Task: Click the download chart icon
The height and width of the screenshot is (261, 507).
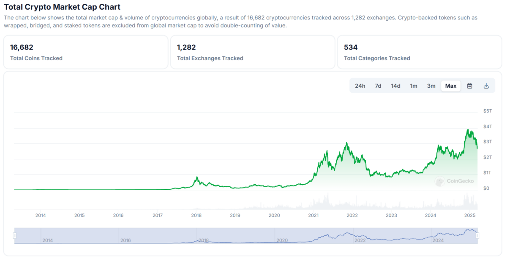Action: pos(486,86)
